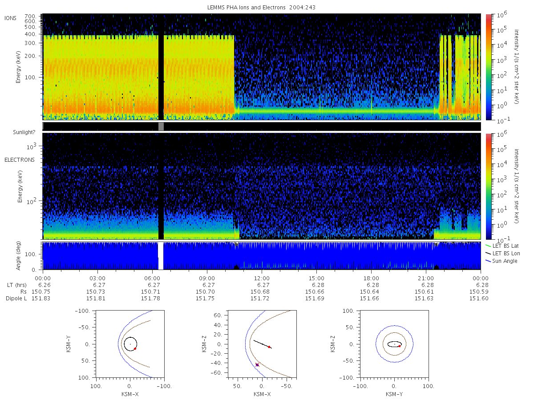Click the red marker in the KSM-Y/KSM-Z plot
Viewport: 534px width, 401px height.
pos(400,346)
